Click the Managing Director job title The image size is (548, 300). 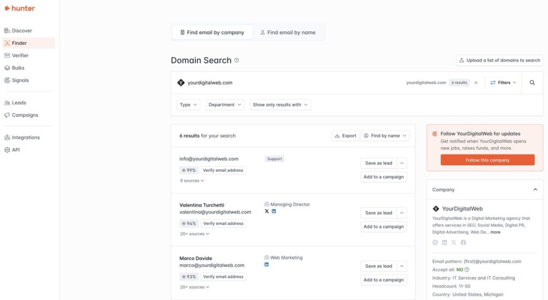point(290,204)
